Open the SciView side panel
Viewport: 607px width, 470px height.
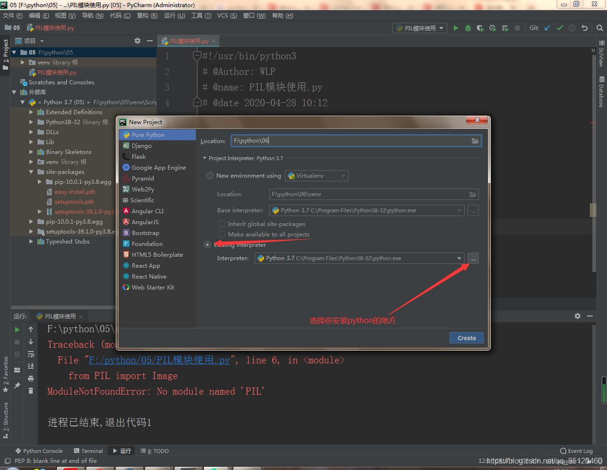tap(602, 54)
